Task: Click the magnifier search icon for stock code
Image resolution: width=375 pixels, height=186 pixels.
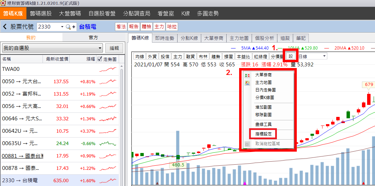Action: (x=68, y=27)
